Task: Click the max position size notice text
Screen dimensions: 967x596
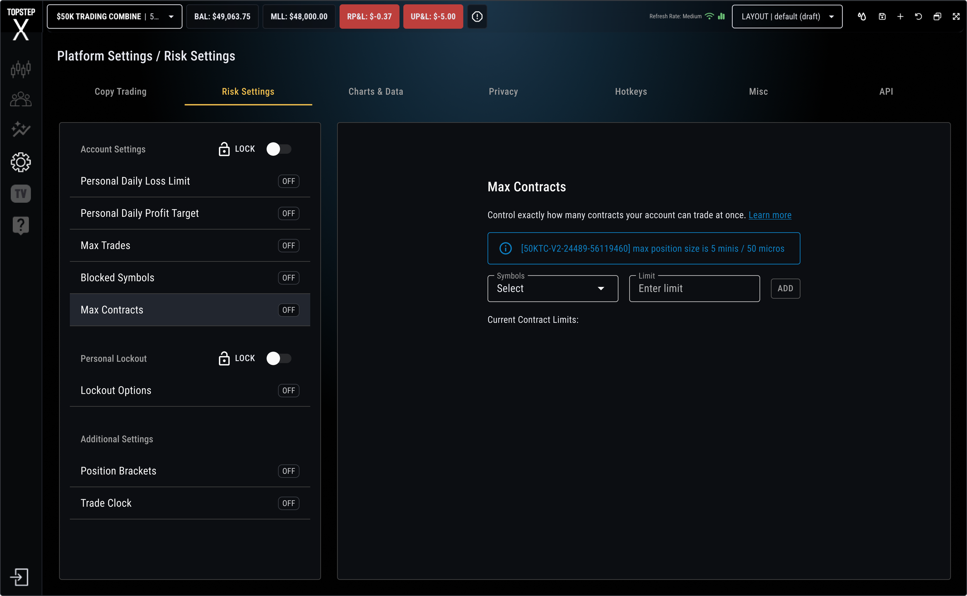Action: 653,249
